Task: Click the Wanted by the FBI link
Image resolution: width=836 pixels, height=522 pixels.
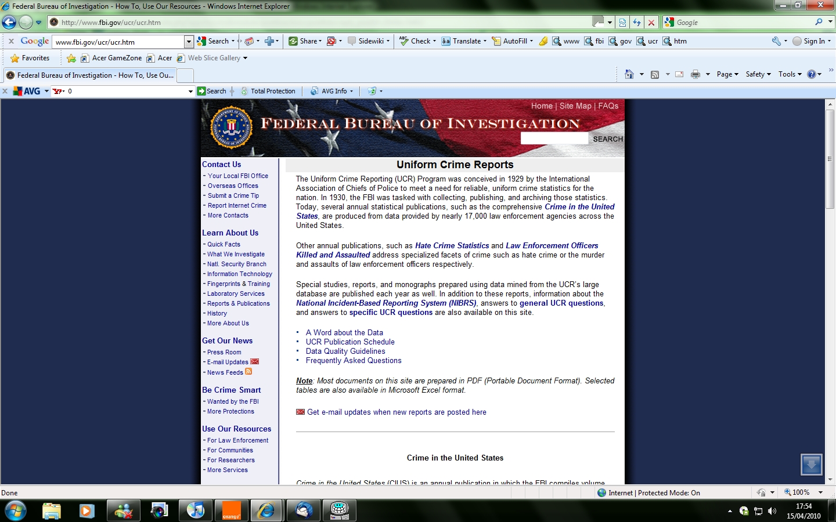Action: (x=233, y=401)
